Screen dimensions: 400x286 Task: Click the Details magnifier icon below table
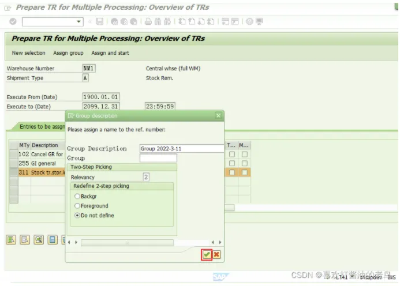pos(39,240)
